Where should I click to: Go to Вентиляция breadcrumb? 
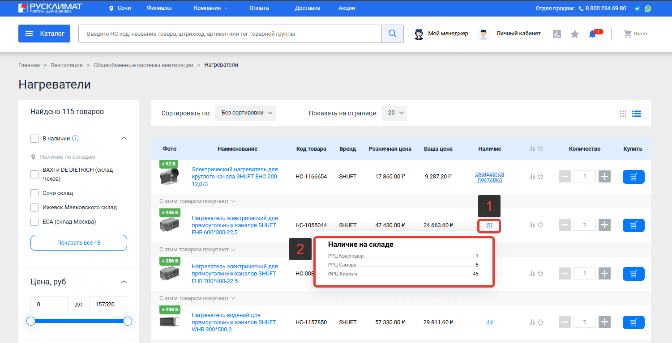67,65
